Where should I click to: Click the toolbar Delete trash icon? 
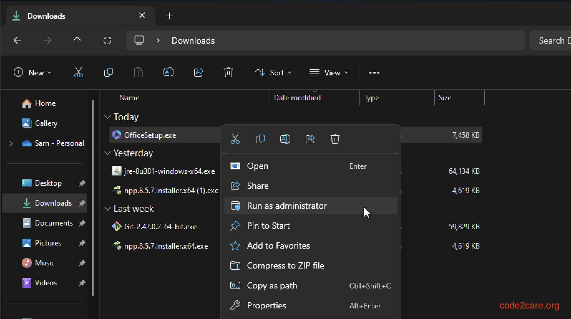click(228, 73)
